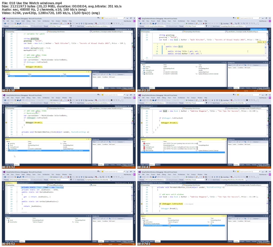The height and width of the screenshot is (247, 273).
Task: Click refresh icon on greeting error row, 00:04:42 frame
Action: [197, 143]
